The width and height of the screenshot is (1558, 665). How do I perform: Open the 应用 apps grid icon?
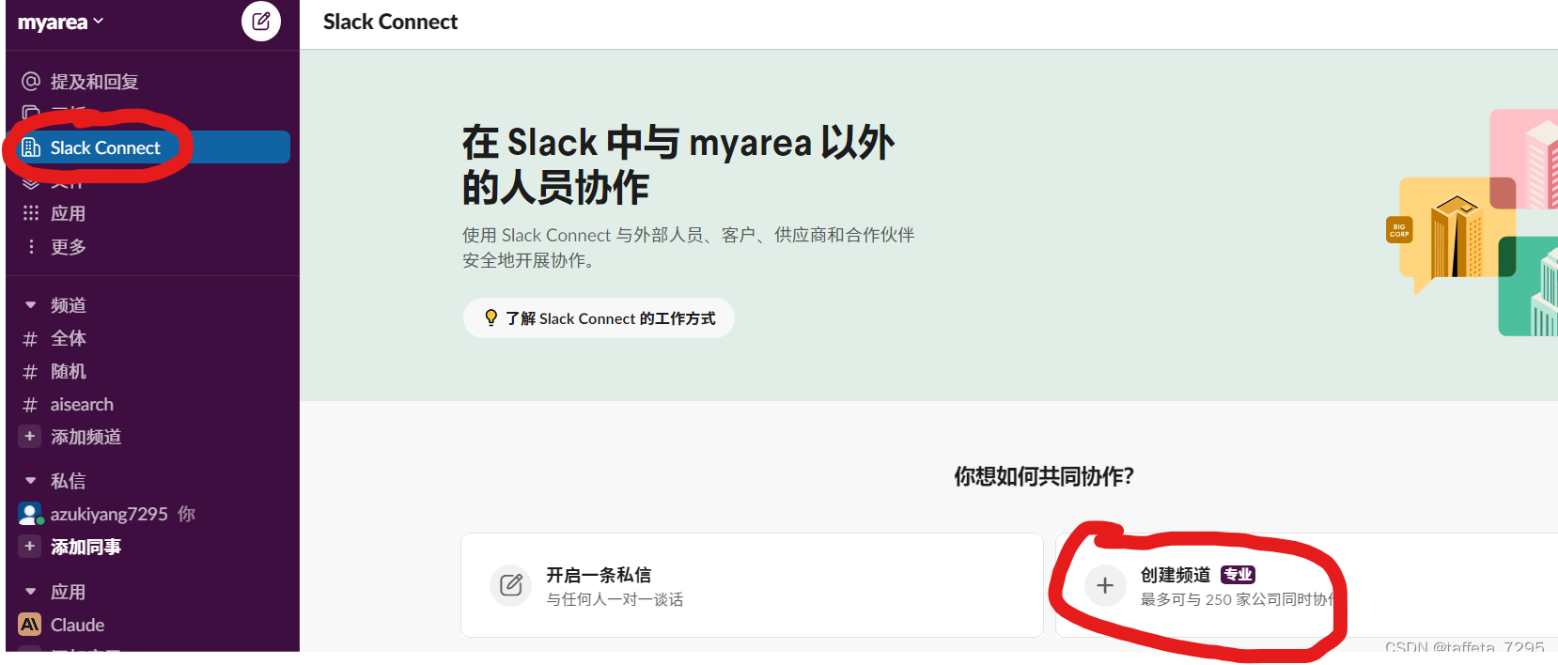(x=31, y=213)
